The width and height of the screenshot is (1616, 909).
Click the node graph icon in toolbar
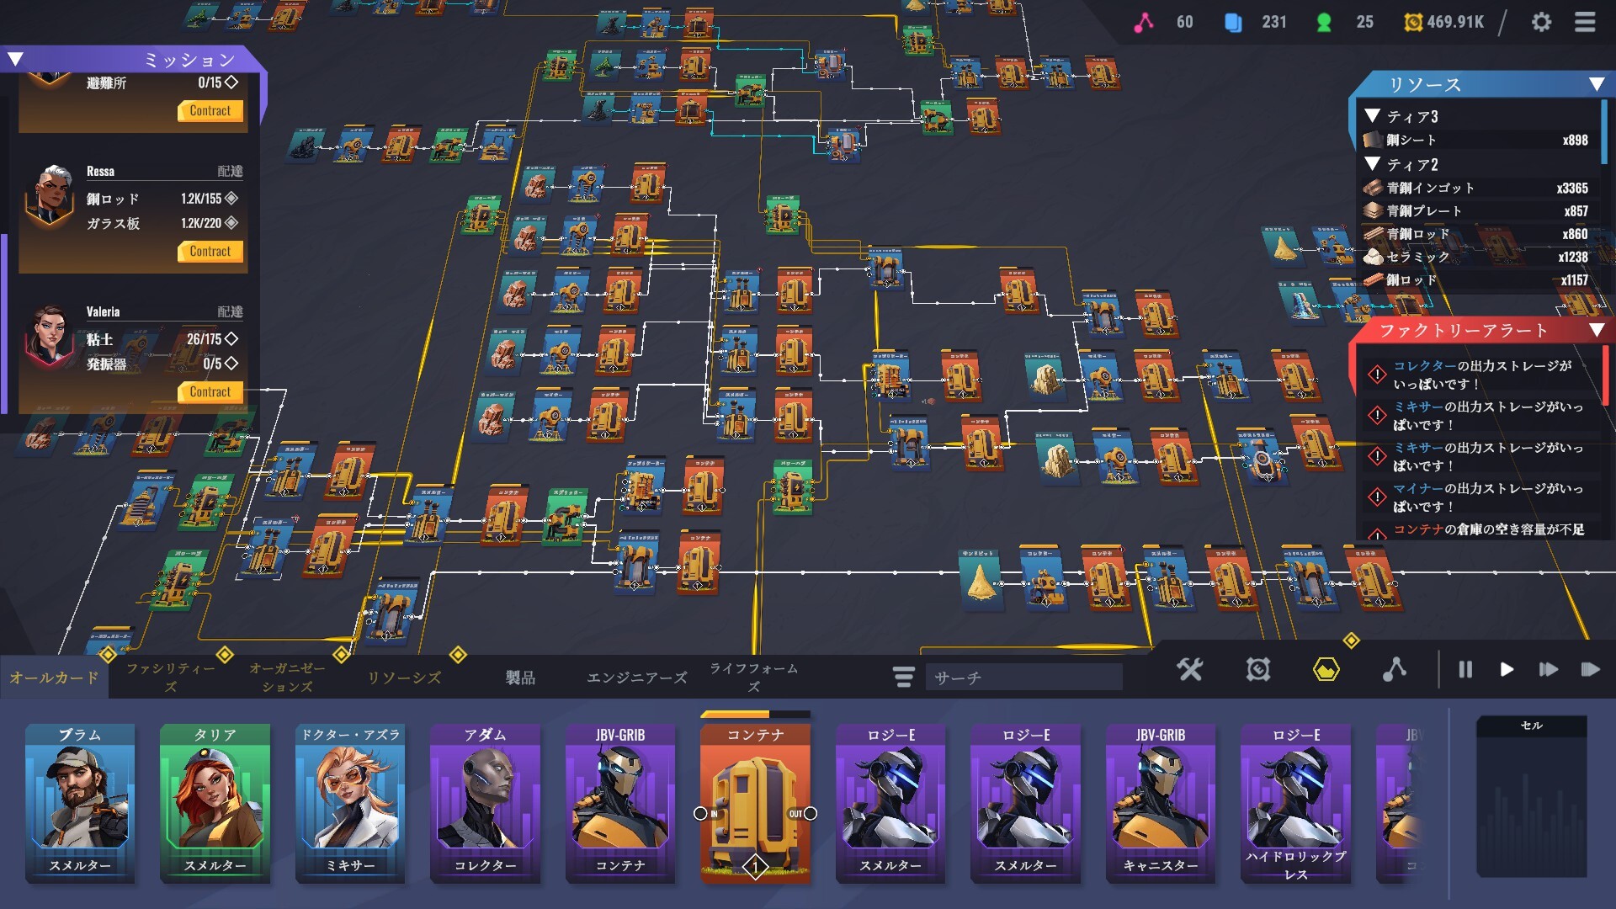(x=1394, y=670)
